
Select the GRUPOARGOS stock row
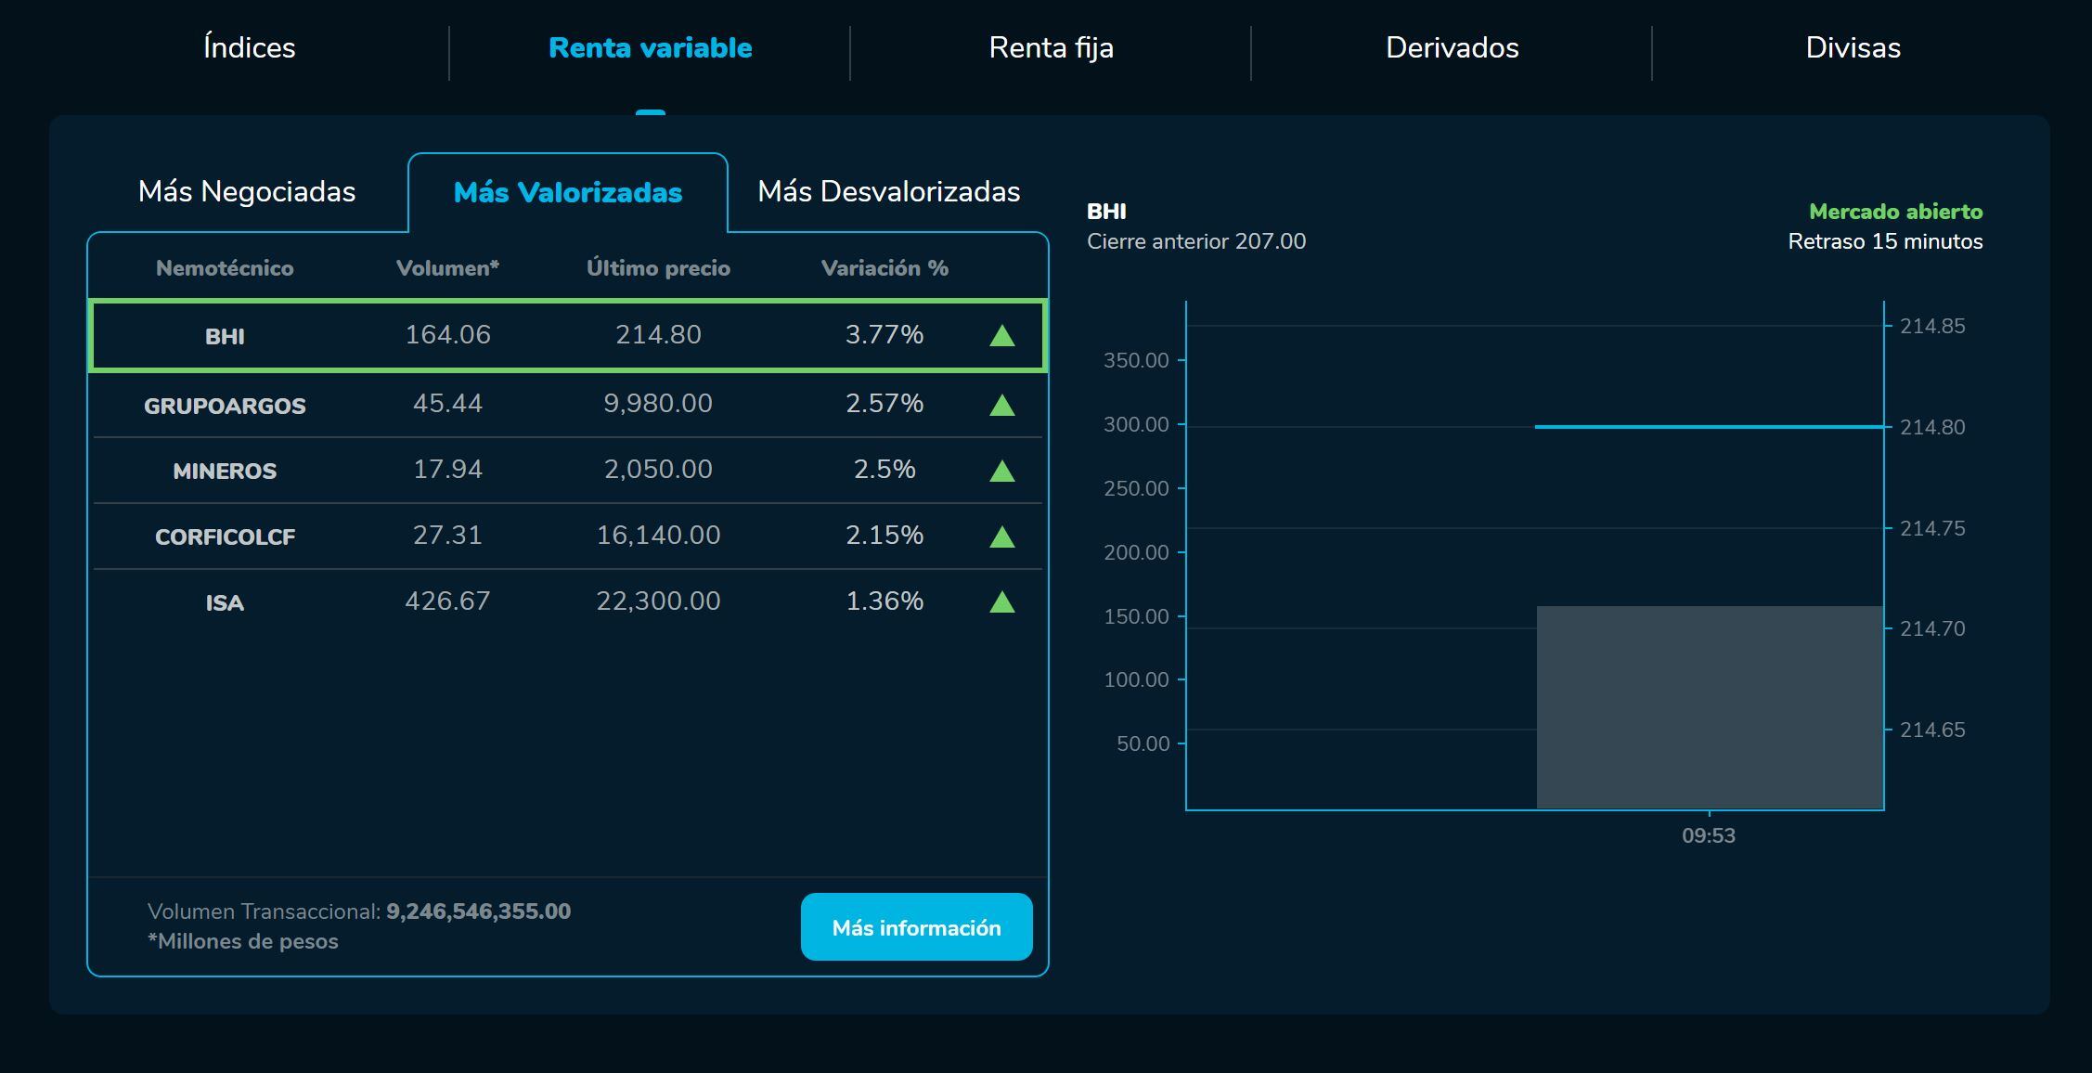(x=566, y=403)
